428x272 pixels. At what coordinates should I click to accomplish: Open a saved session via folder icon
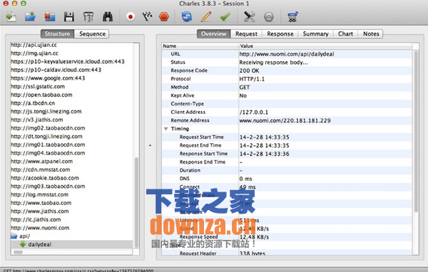(30, 17)
